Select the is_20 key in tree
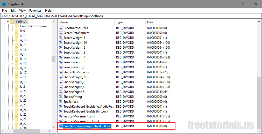 coord(23,91)
